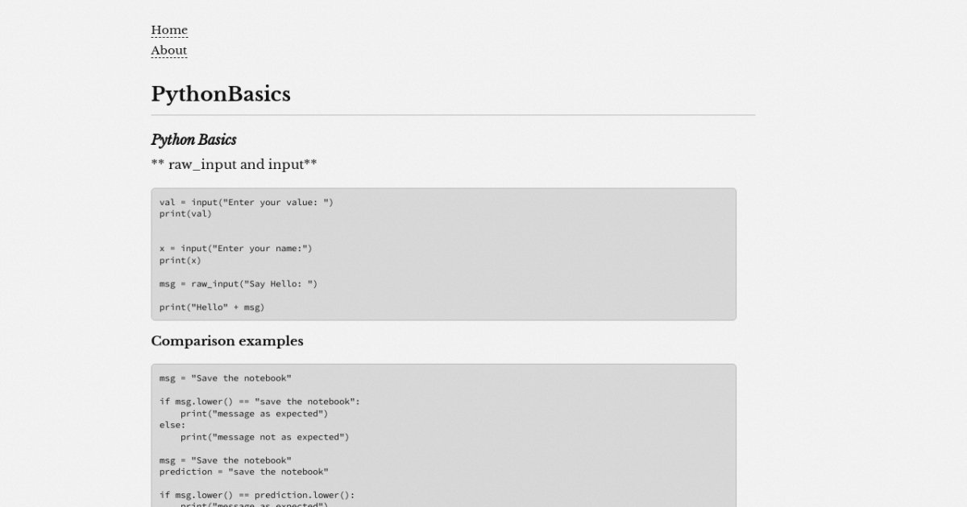This screenshot has height=507, width=967.
Task: Click the first print("message as expected") line
Action: pos(254,414)
